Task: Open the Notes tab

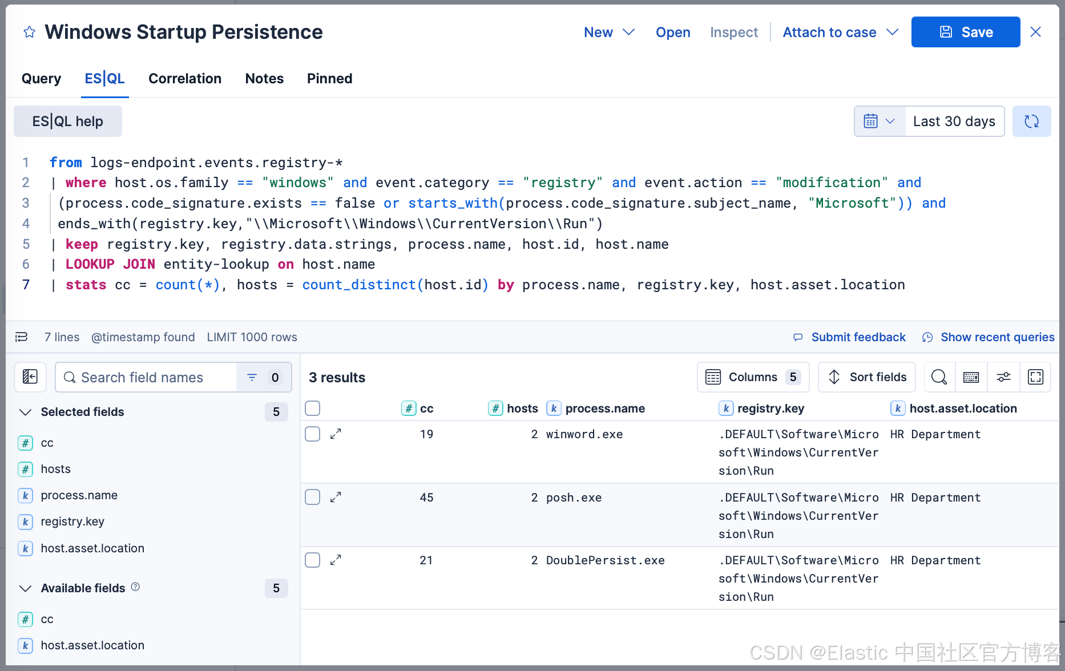Action: point(264,79)
